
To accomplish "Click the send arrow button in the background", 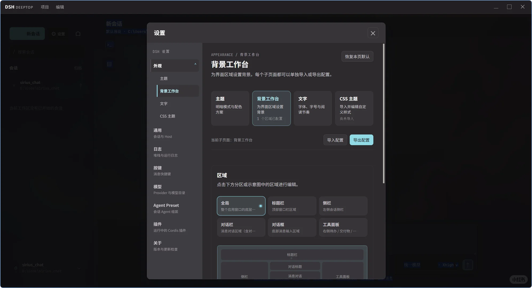I will tap(468, 265).
